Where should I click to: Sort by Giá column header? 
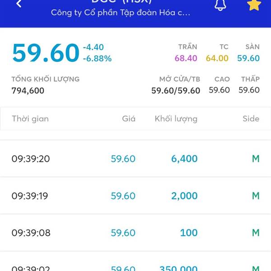tap(129, 119)
